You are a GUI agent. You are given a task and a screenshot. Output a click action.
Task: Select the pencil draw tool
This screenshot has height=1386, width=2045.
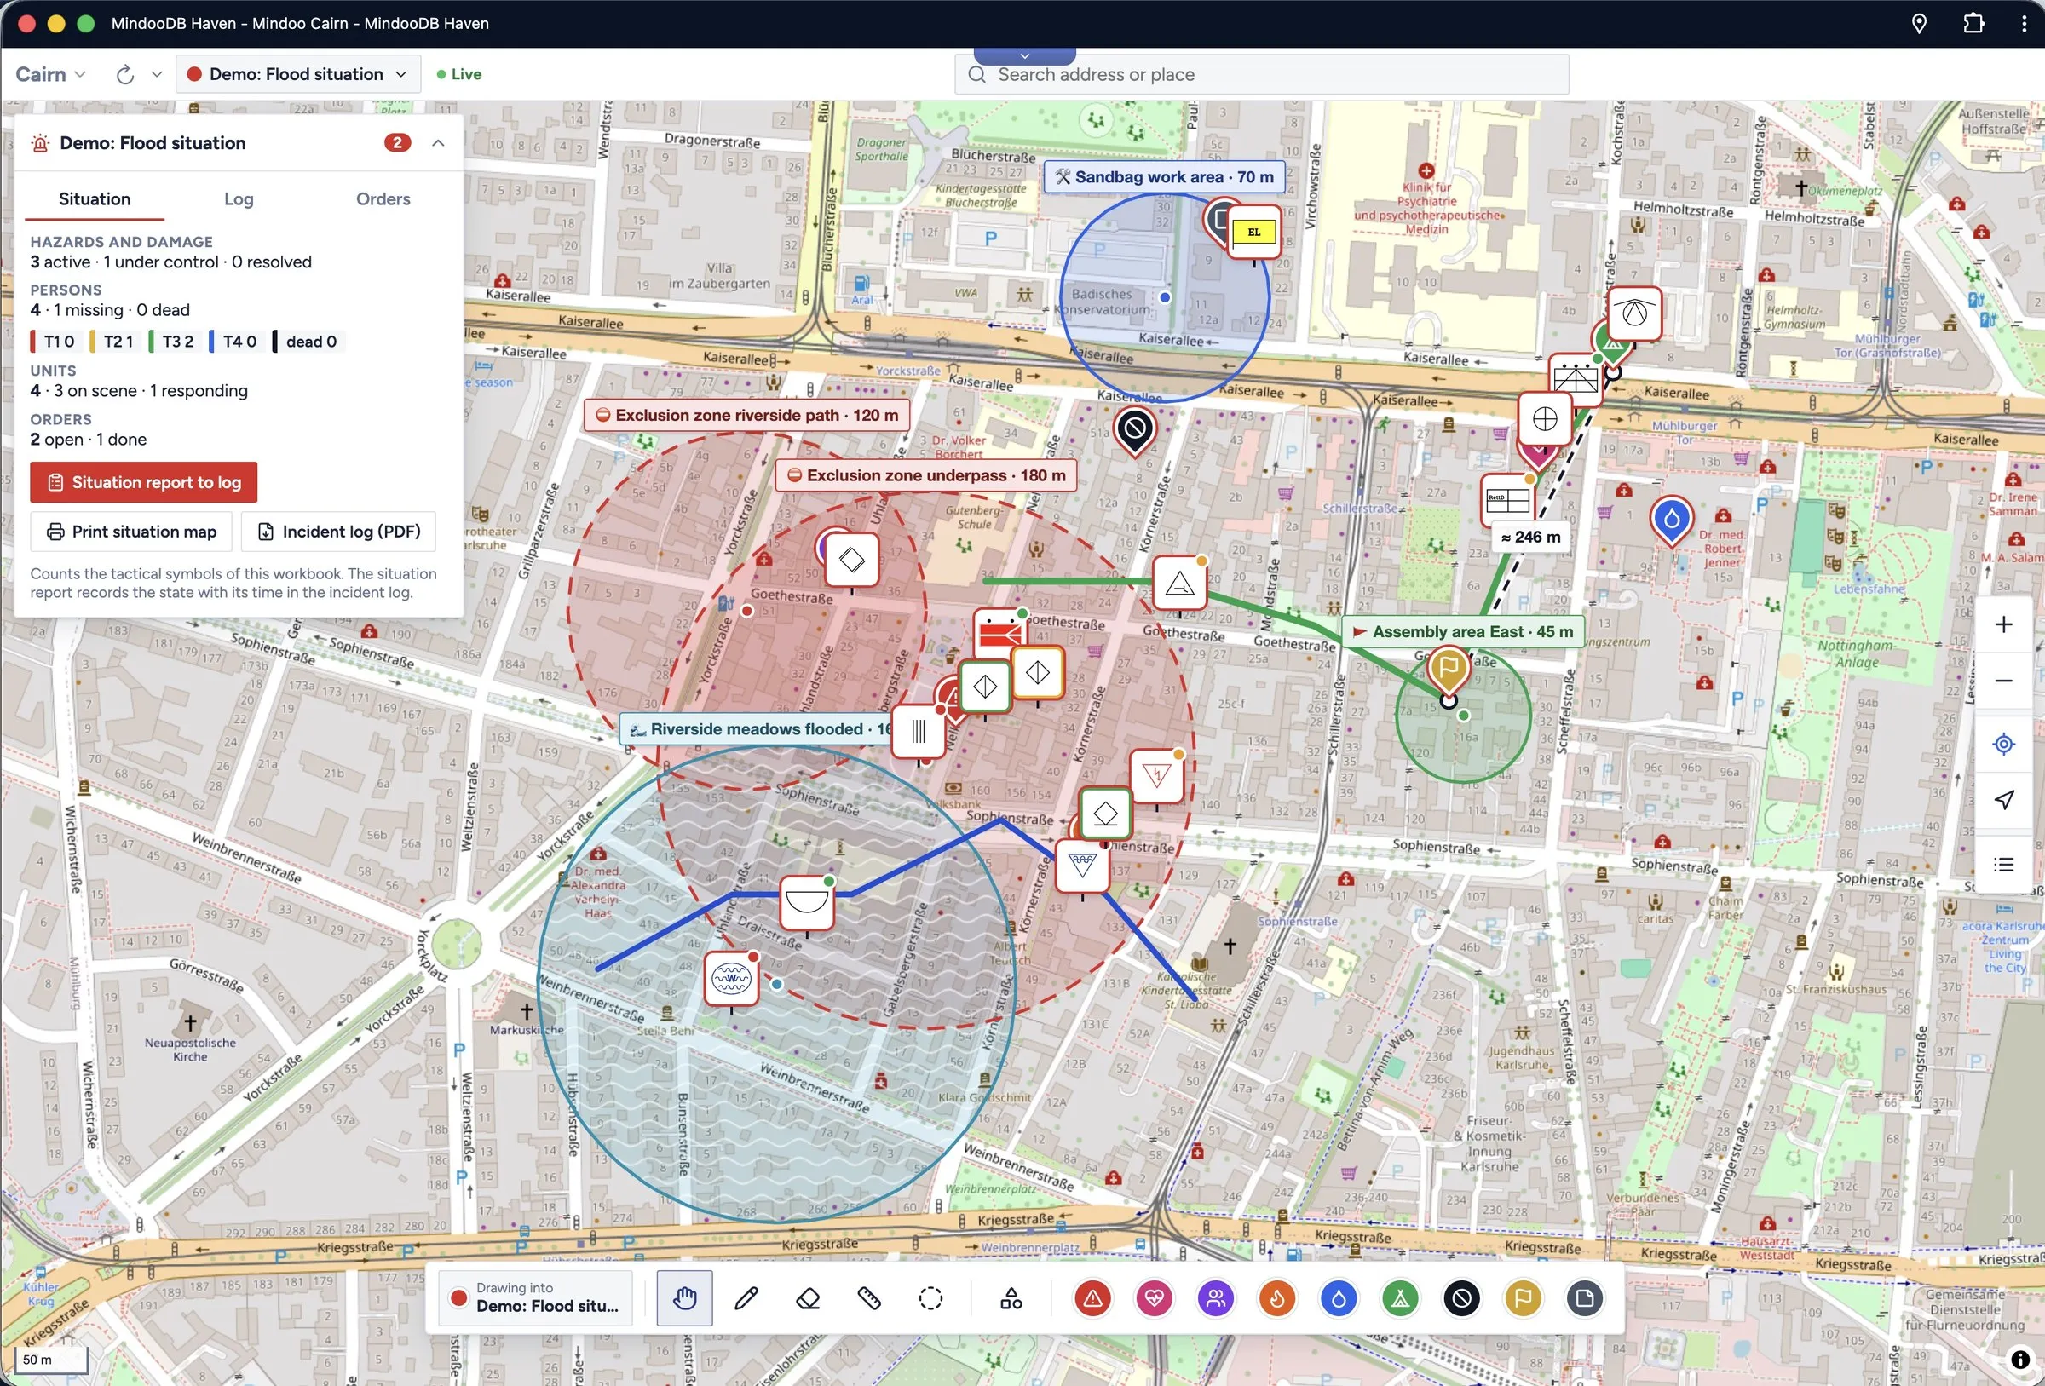click(x=746, y=1298)
